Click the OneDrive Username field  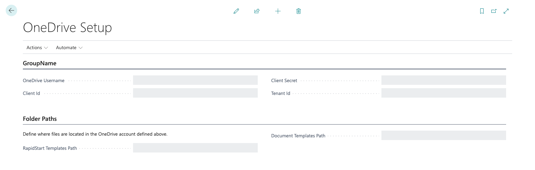pyautogui.click(x=195, y=80)
